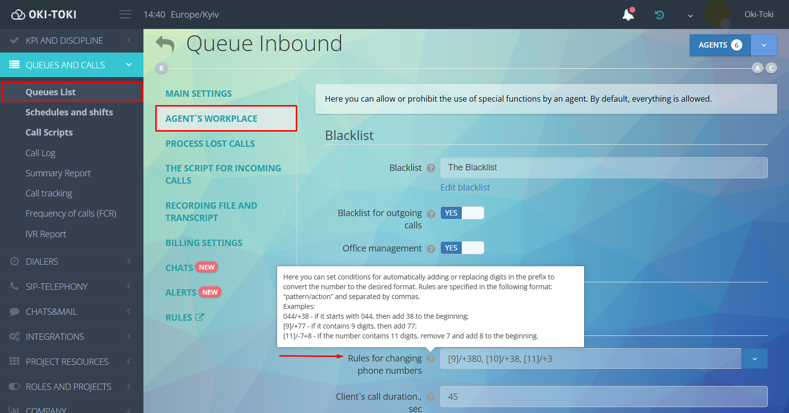Screen dimensions: 789x413
Task: Switch to Process Lost Calls tab
Action: point(210,144)
